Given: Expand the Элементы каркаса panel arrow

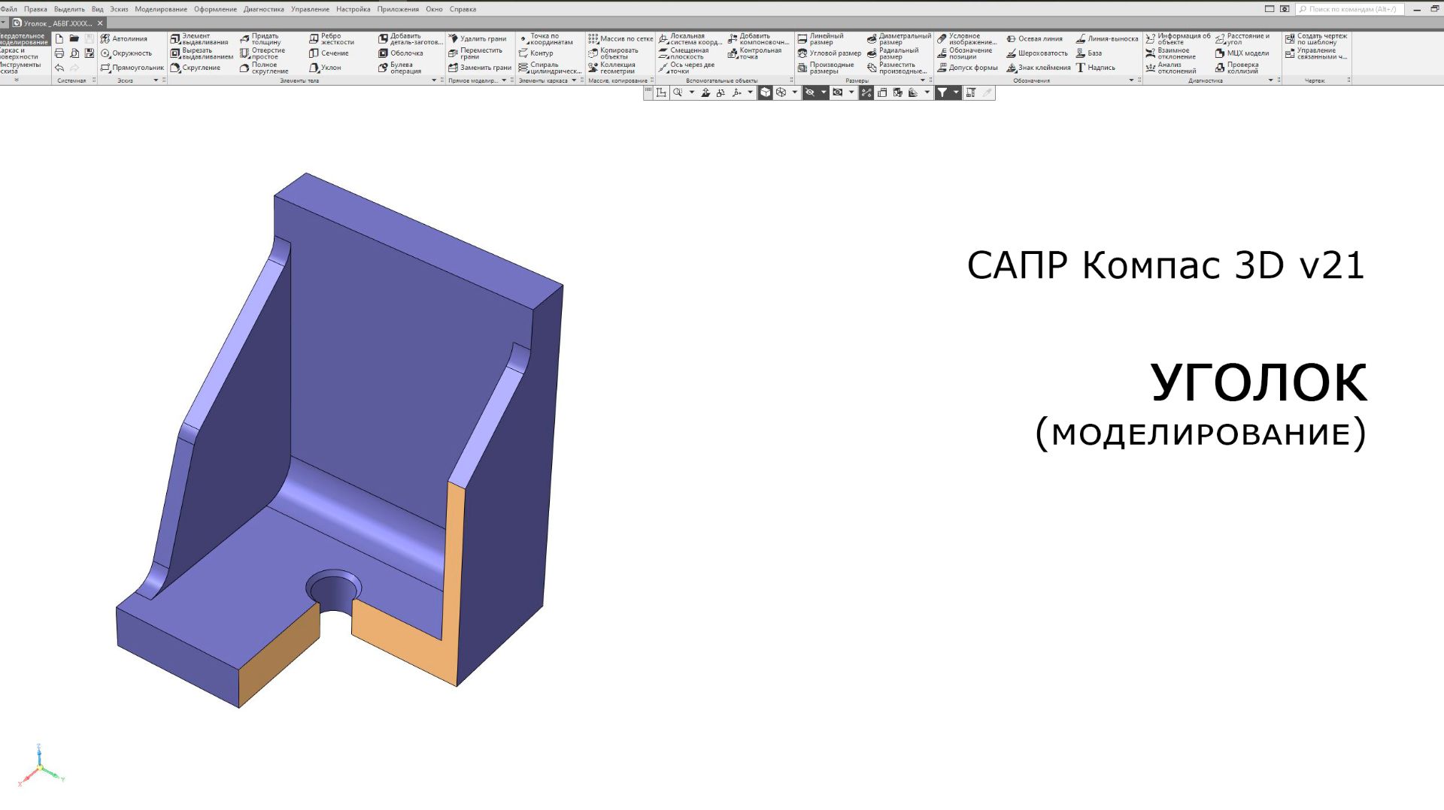Looking at the screenshot, I should pos(574,80).
